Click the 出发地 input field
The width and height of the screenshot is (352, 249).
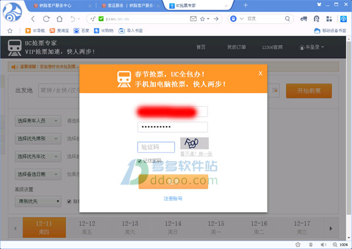click(59, 91)
